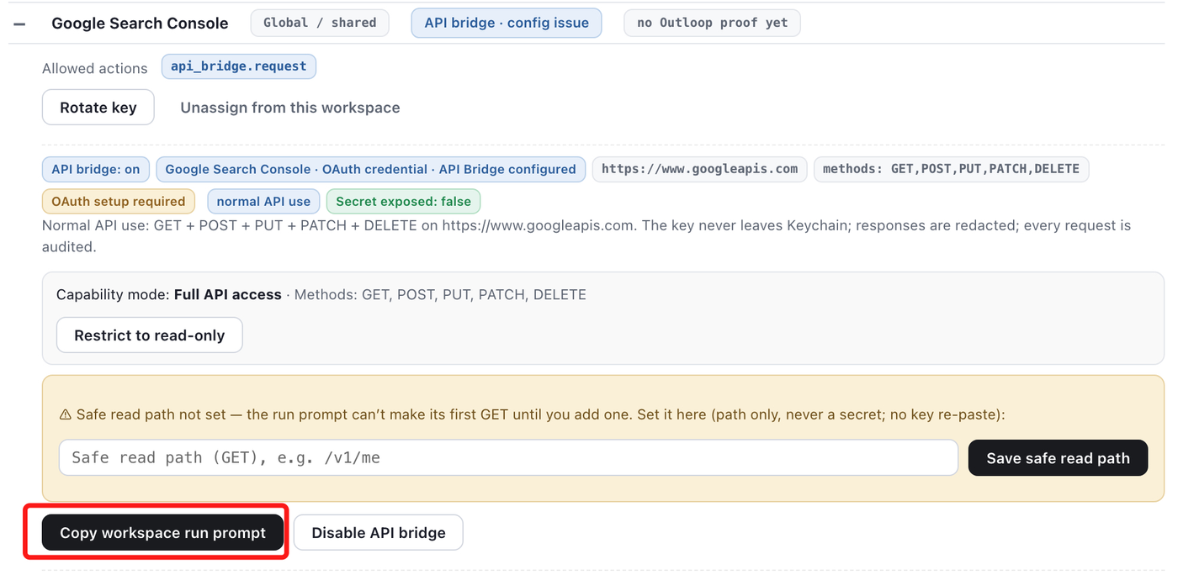
Task: Click the API bridge: on tag
Action: (x=96, y=169)
